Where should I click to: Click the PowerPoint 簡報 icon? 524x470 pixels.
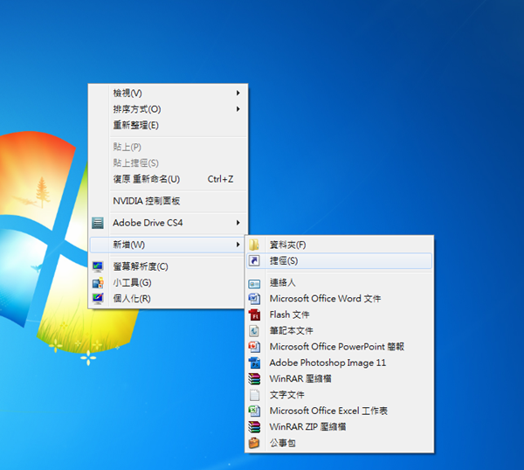coord(254,347)
